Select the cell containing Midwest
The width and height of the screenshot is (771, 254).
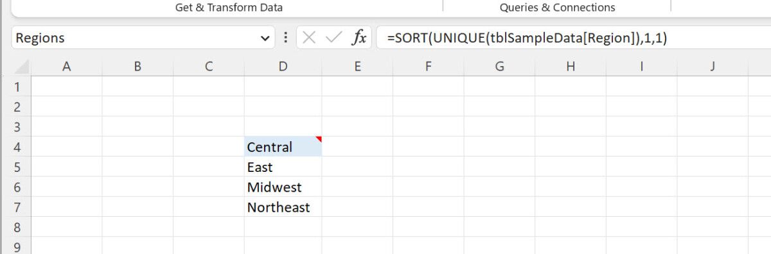(x=283, y=187)
